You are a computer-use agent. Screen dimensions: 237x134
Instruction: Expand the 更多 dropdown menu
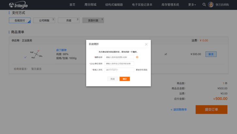click(192, 5)
